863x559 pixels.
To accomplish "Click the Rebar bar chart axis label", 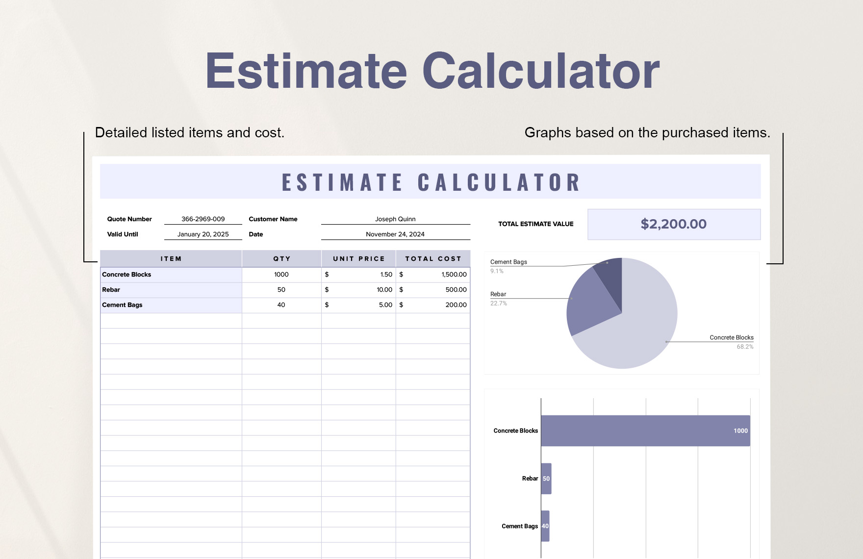I will [x=530, y=479].
